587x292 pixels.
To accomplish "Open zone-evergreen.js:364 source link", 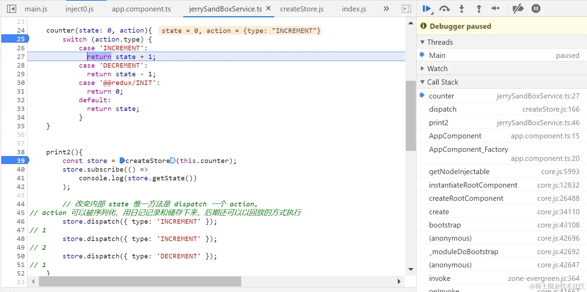I will pyautogui.click(x=544, y=278).
